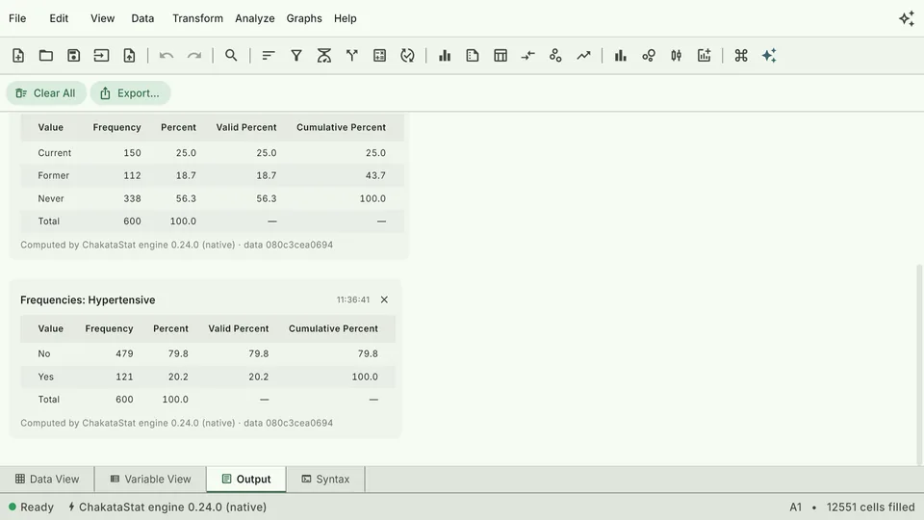Redo the last undone action
This screenshot has height=520, width=924.
193,56
